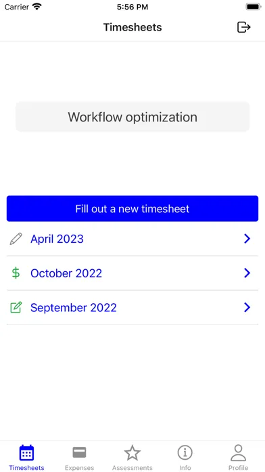Expand October 2022 row chevron

point(247,273)
